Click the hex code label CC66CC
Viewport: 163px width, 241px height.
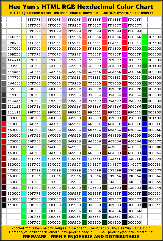94,60
